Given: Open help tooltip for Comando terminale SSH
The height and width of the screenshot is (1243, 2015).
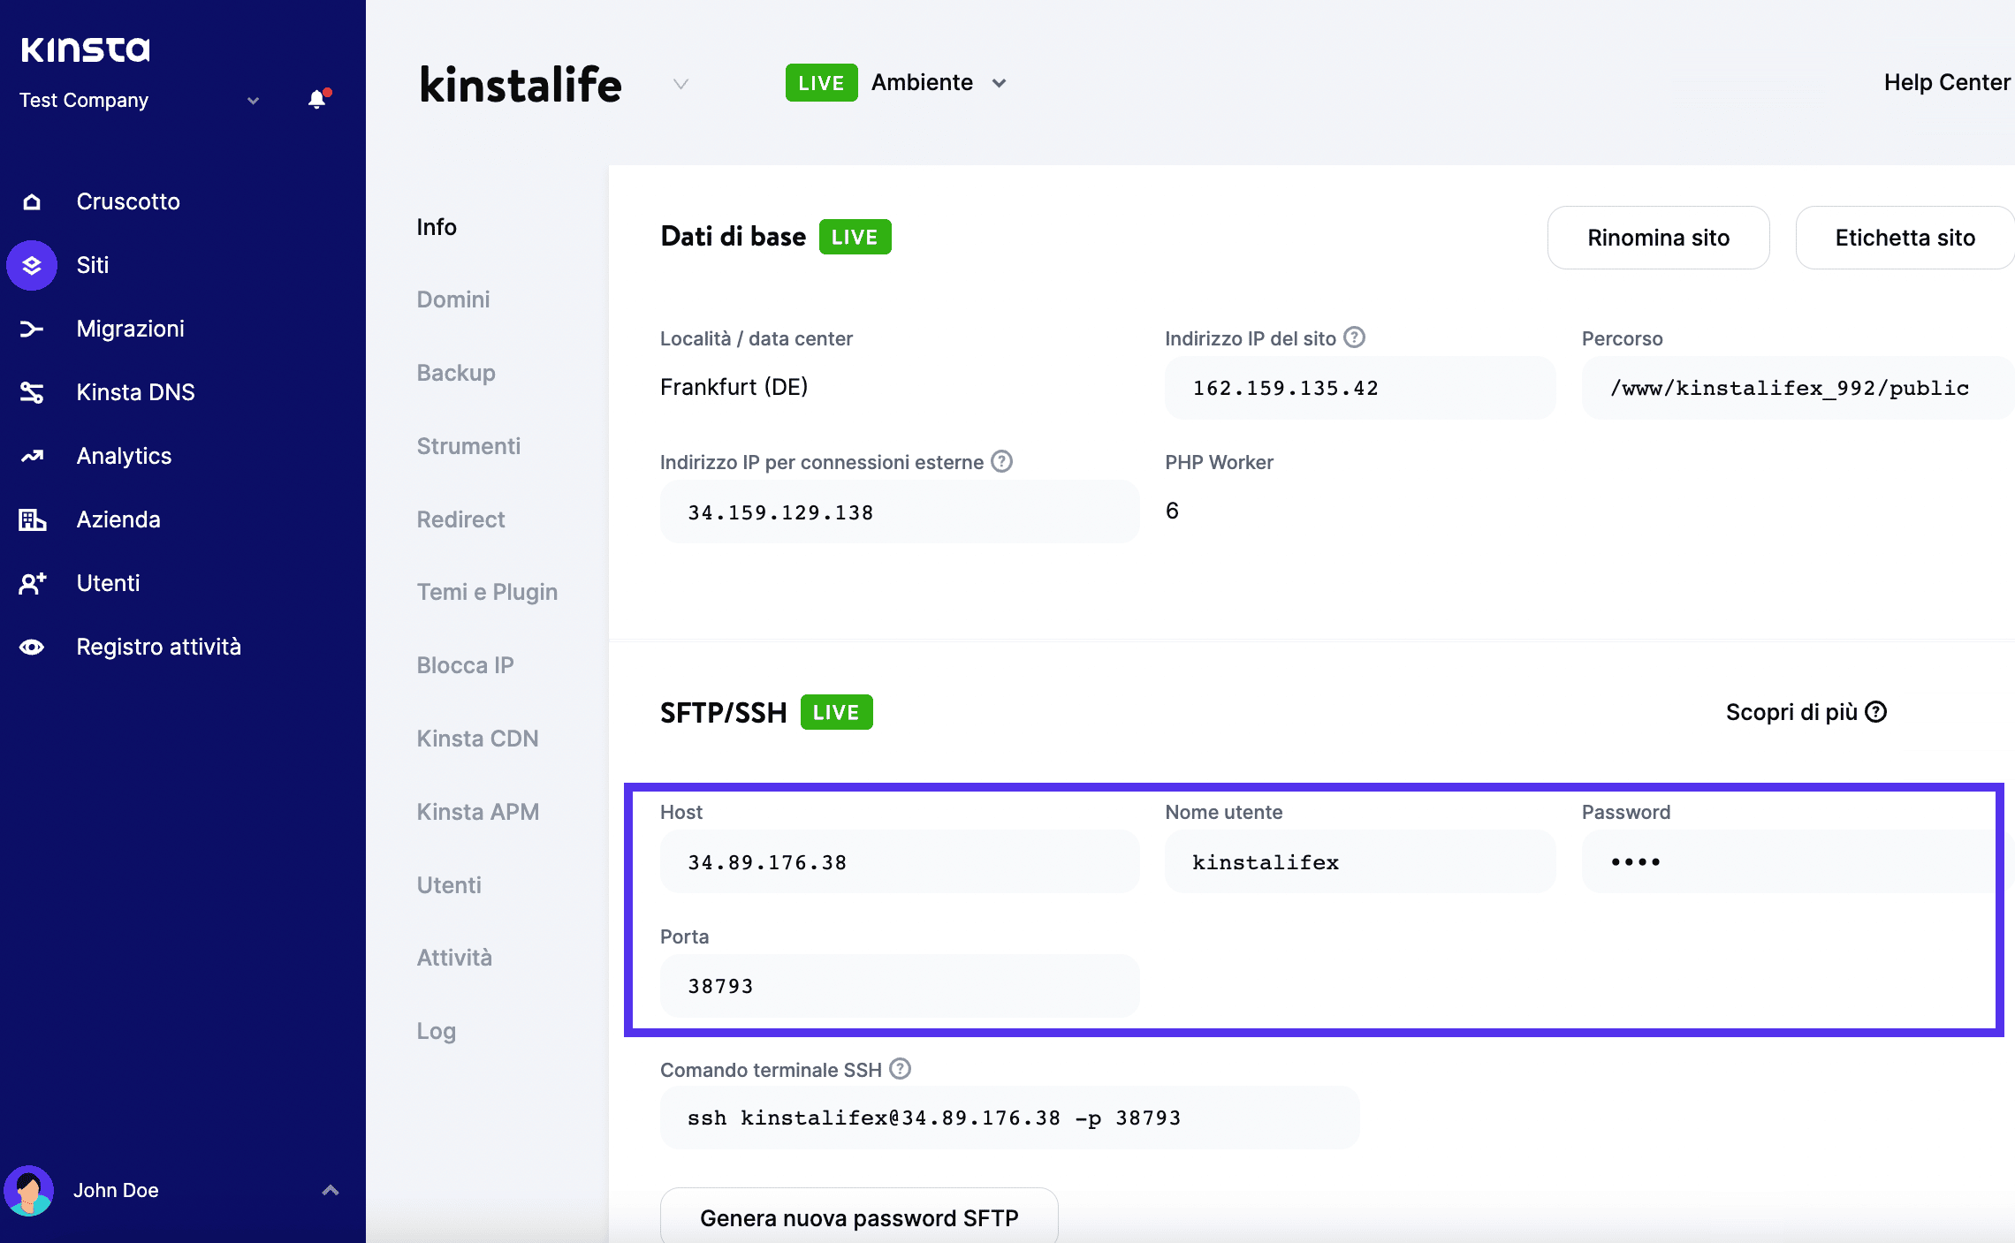Looking at the screenshot, I should [900, 1069].
